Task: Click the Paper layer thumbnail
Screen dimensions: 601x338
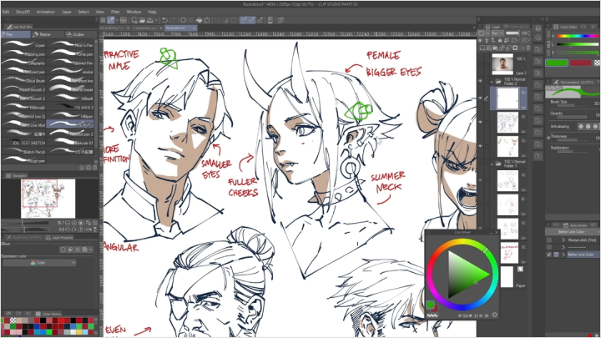Action: [x=507, y=277]
